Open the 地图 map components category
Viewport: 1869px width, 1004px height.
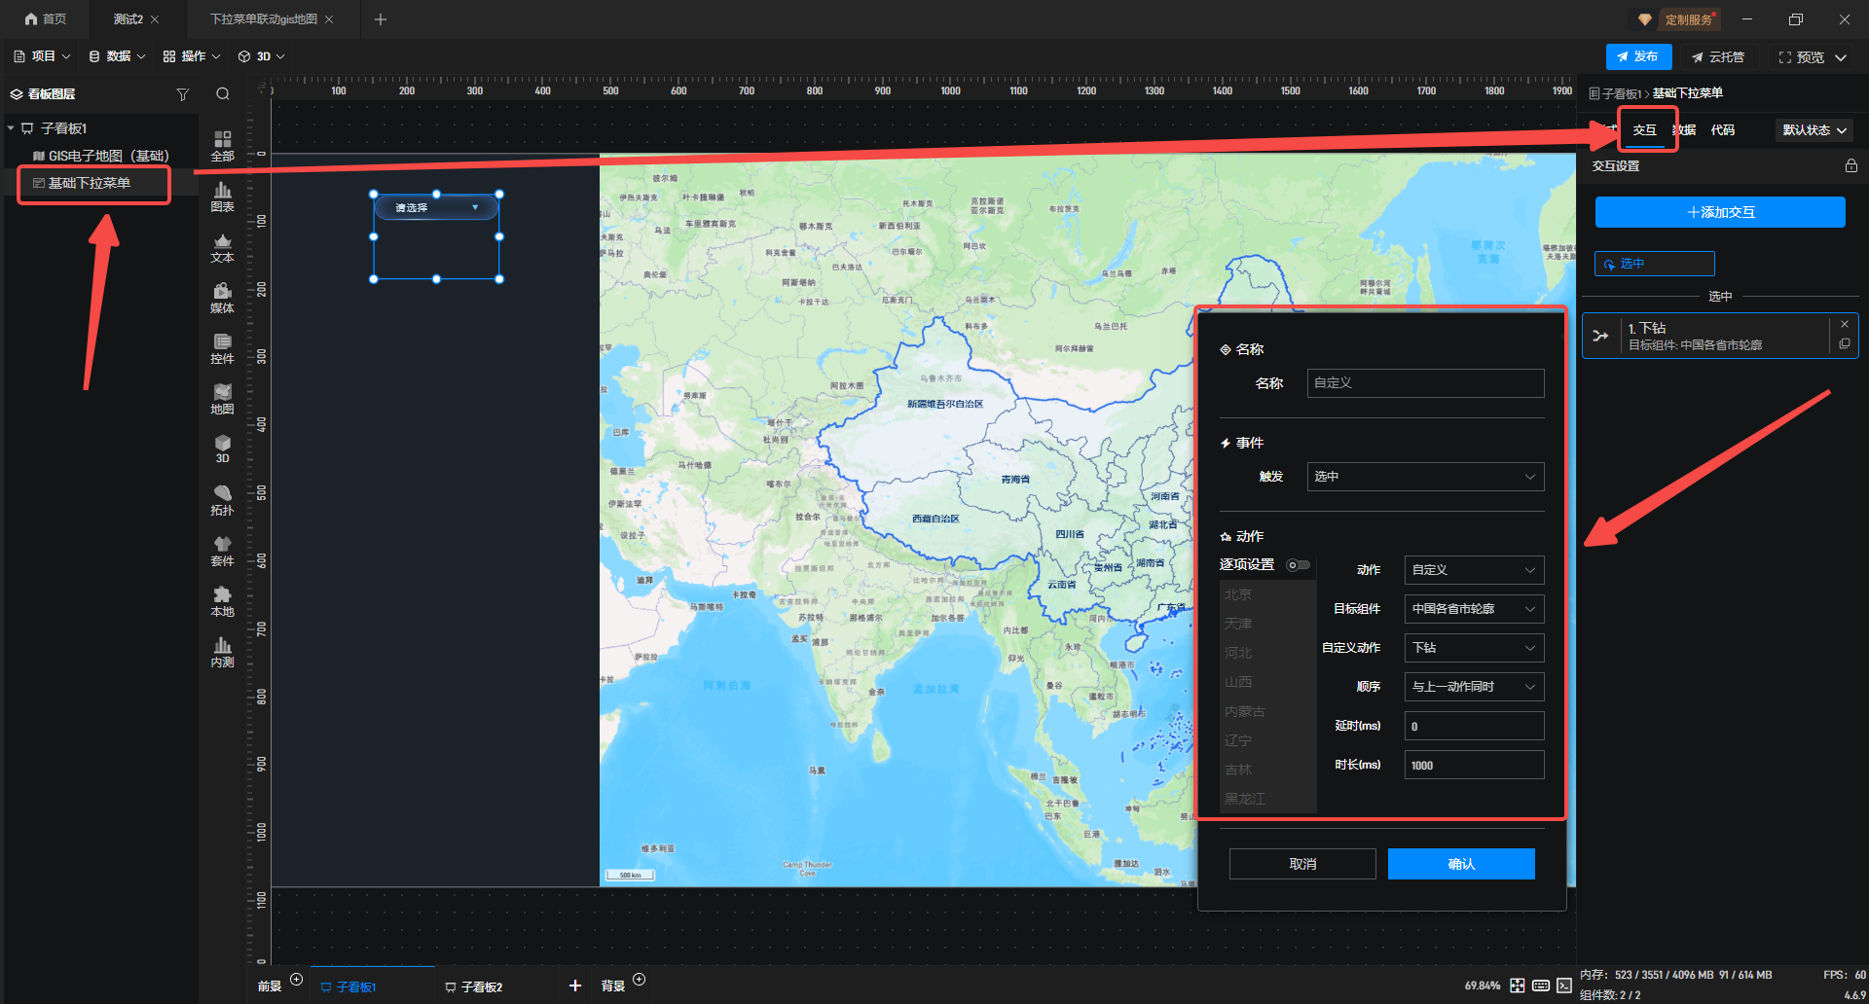click(x=222, y=399)
